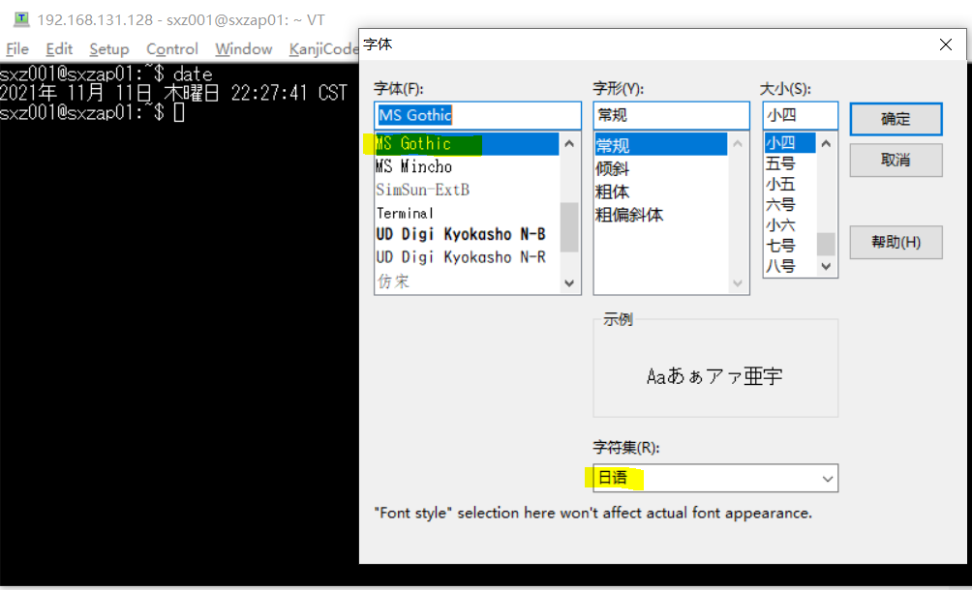Screen dimensions: 972x590
Task: Select 八号 in the size list
Action: (790, 266)
